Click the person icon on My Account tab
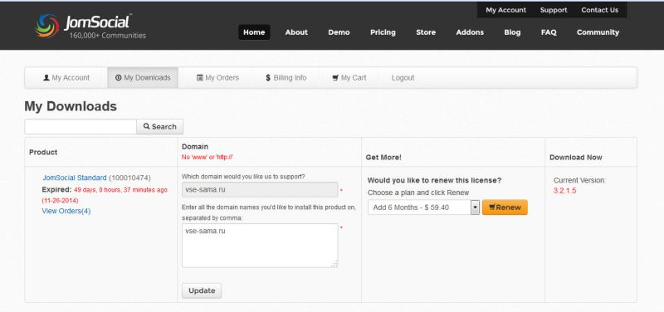 click(46, 78)
